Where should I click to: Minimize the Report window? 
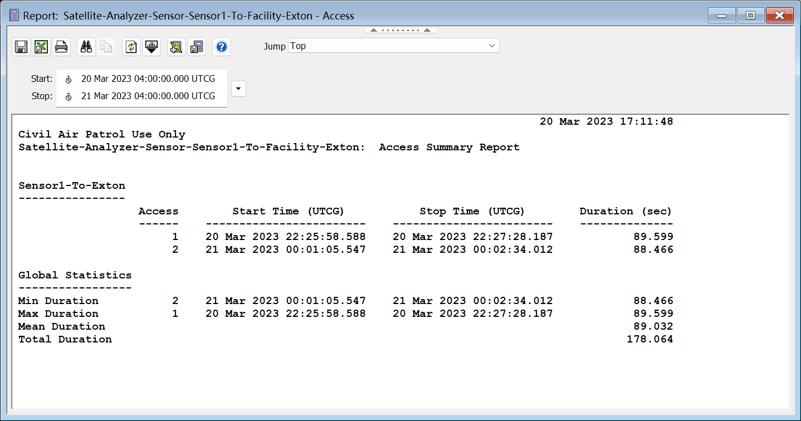(722, 16)
